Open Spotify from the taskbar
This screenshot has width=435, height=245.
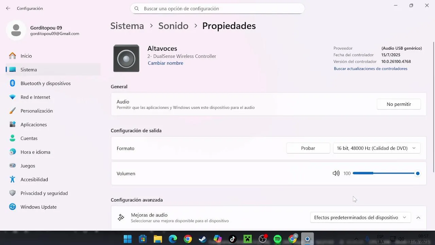(x=278, y=239)
